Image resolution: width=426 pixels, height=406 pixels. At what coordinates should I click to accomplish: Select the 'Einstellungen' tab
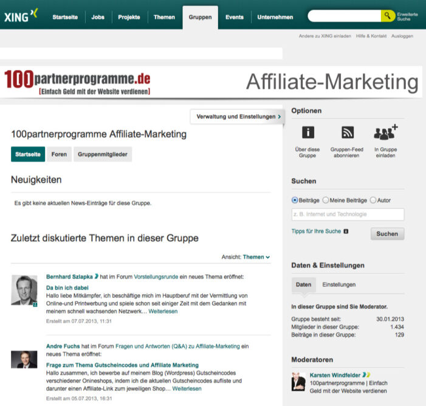338,284
